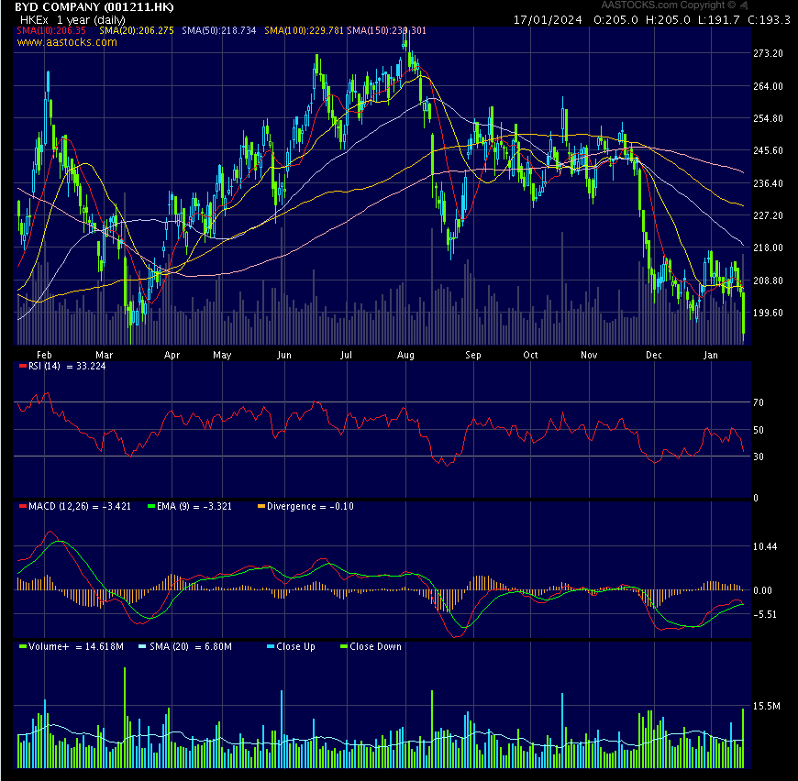Click the 227.20 price axis label
The width and height of the screenshot is (798, 781).
point(768,215)
